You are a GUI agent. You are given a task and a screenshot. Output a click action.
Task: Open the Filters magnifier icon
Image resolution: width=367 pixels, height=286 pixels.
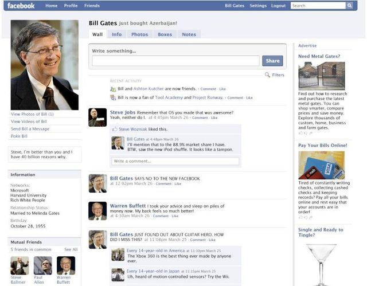(x=268, y=75)
